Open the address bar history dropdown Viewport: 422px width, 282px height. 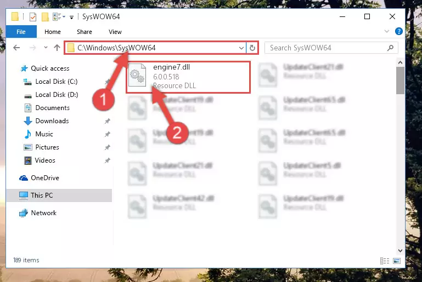tap(241, 48)
